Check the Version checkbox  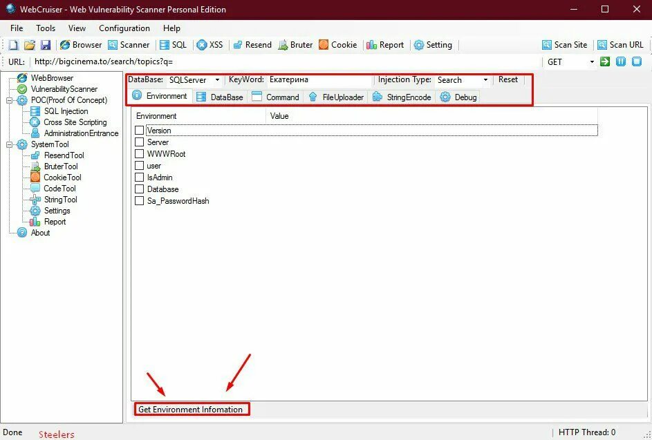139,131
